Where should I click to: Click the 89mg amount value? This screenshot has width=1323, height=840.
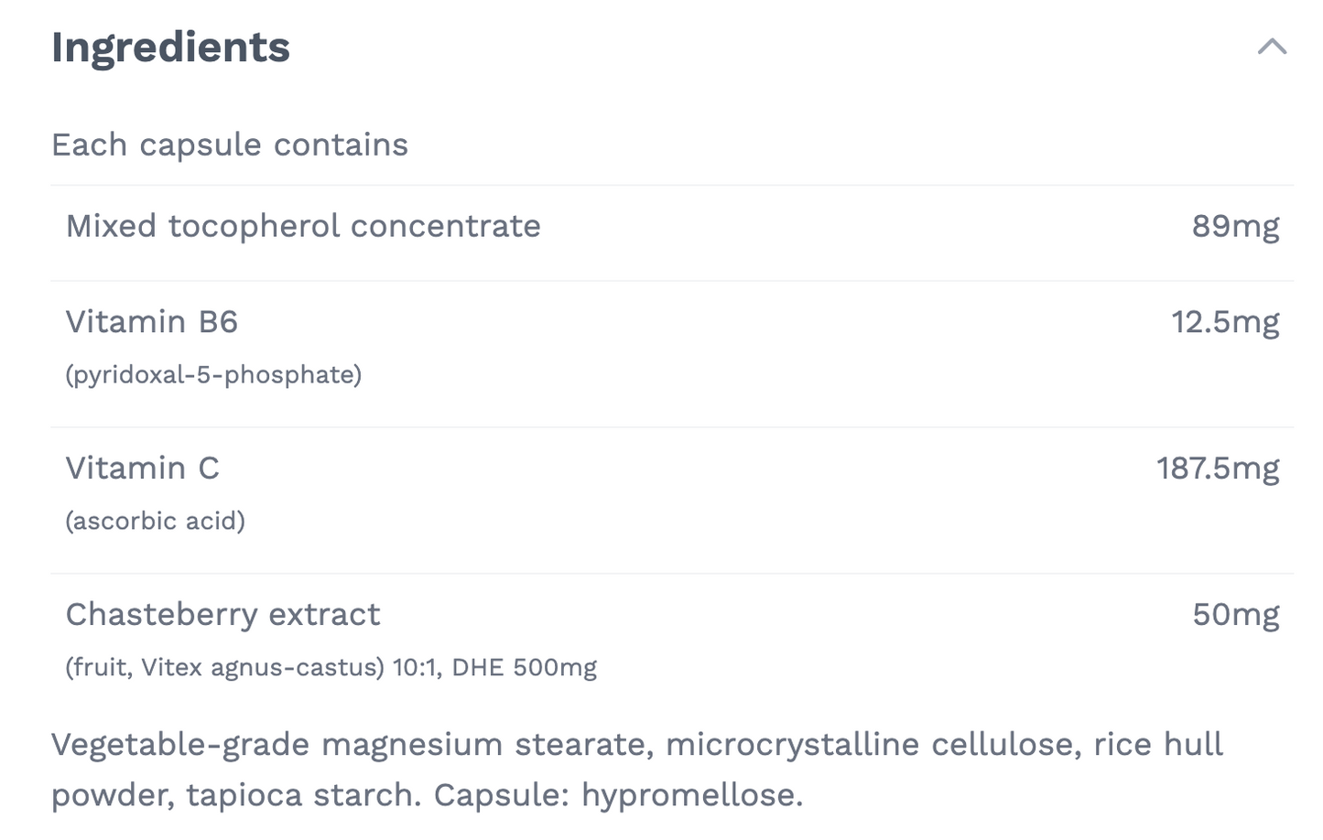[x=1237, y=226]
